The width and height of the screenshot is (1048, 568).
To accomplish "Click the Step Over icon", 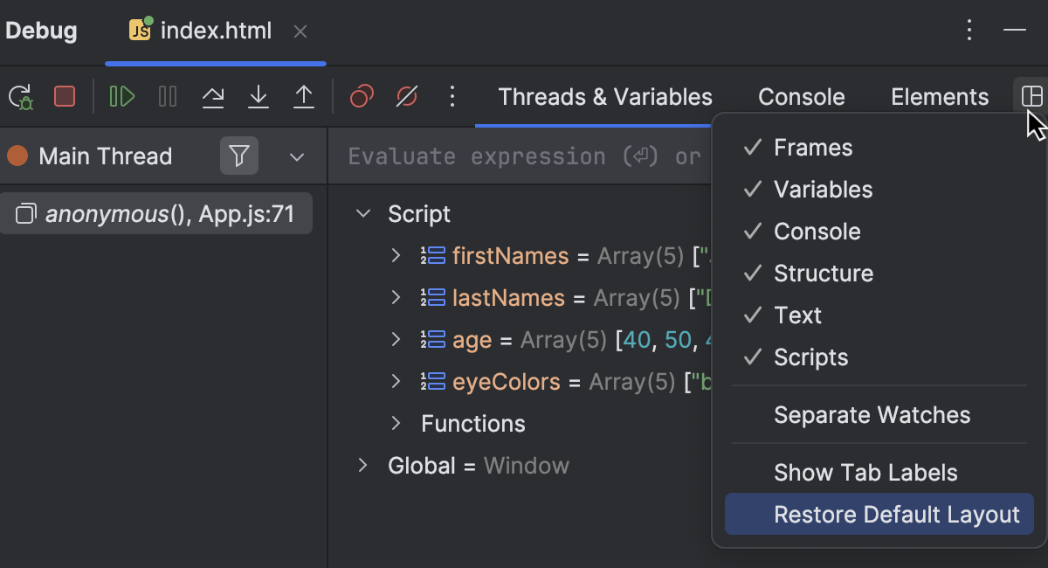I will tap(213, 96).
